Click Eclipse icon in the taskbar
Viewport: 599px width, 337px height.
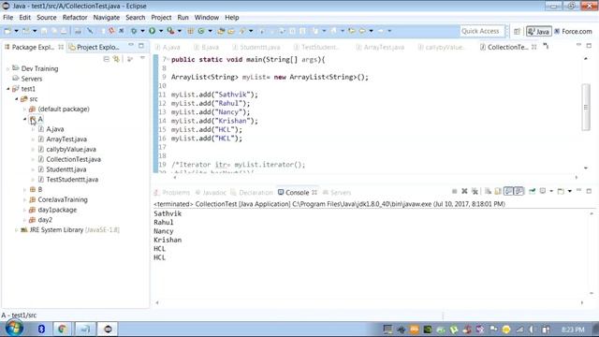[109, 329]
